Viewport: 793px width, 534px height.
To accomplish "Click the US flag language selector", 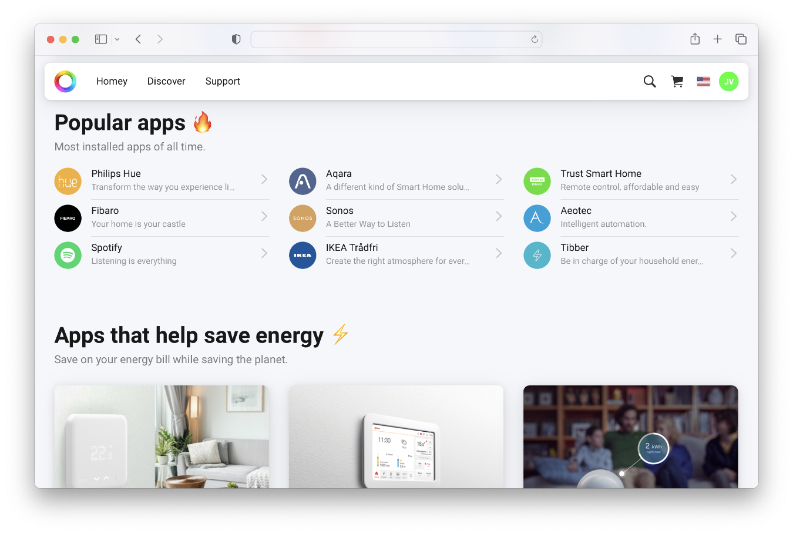I will [x=704, y=82].
